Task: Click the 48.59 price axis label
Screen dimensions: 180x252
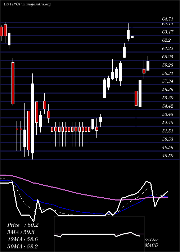Action: (168, 156)
